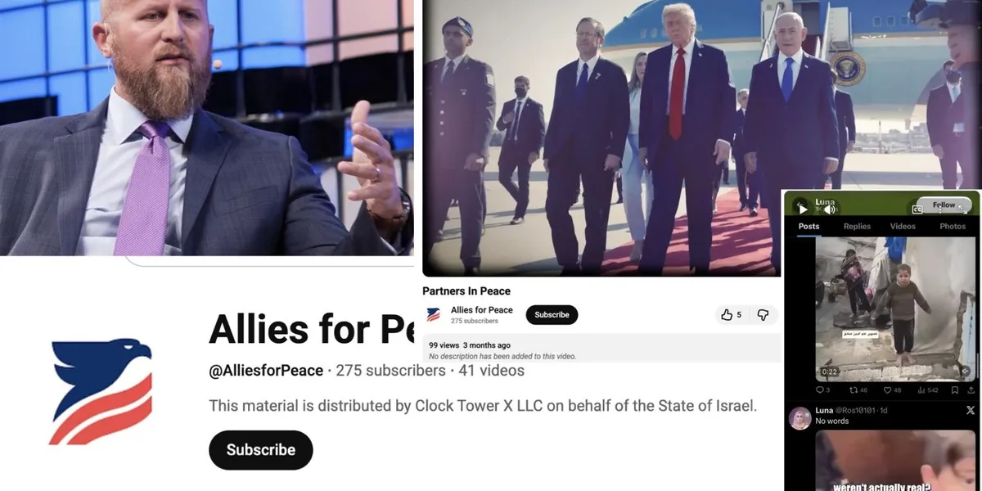Click the thumbs-up like icon showing 5
The width and height of the screenshot is (982, 491).
point(726,315)
